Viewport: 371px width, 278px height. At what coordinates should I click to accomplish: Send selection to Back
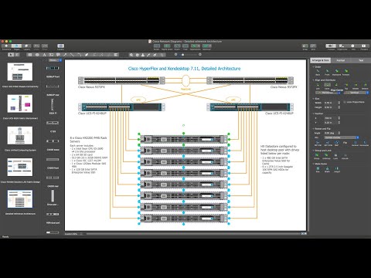(318, 72)
